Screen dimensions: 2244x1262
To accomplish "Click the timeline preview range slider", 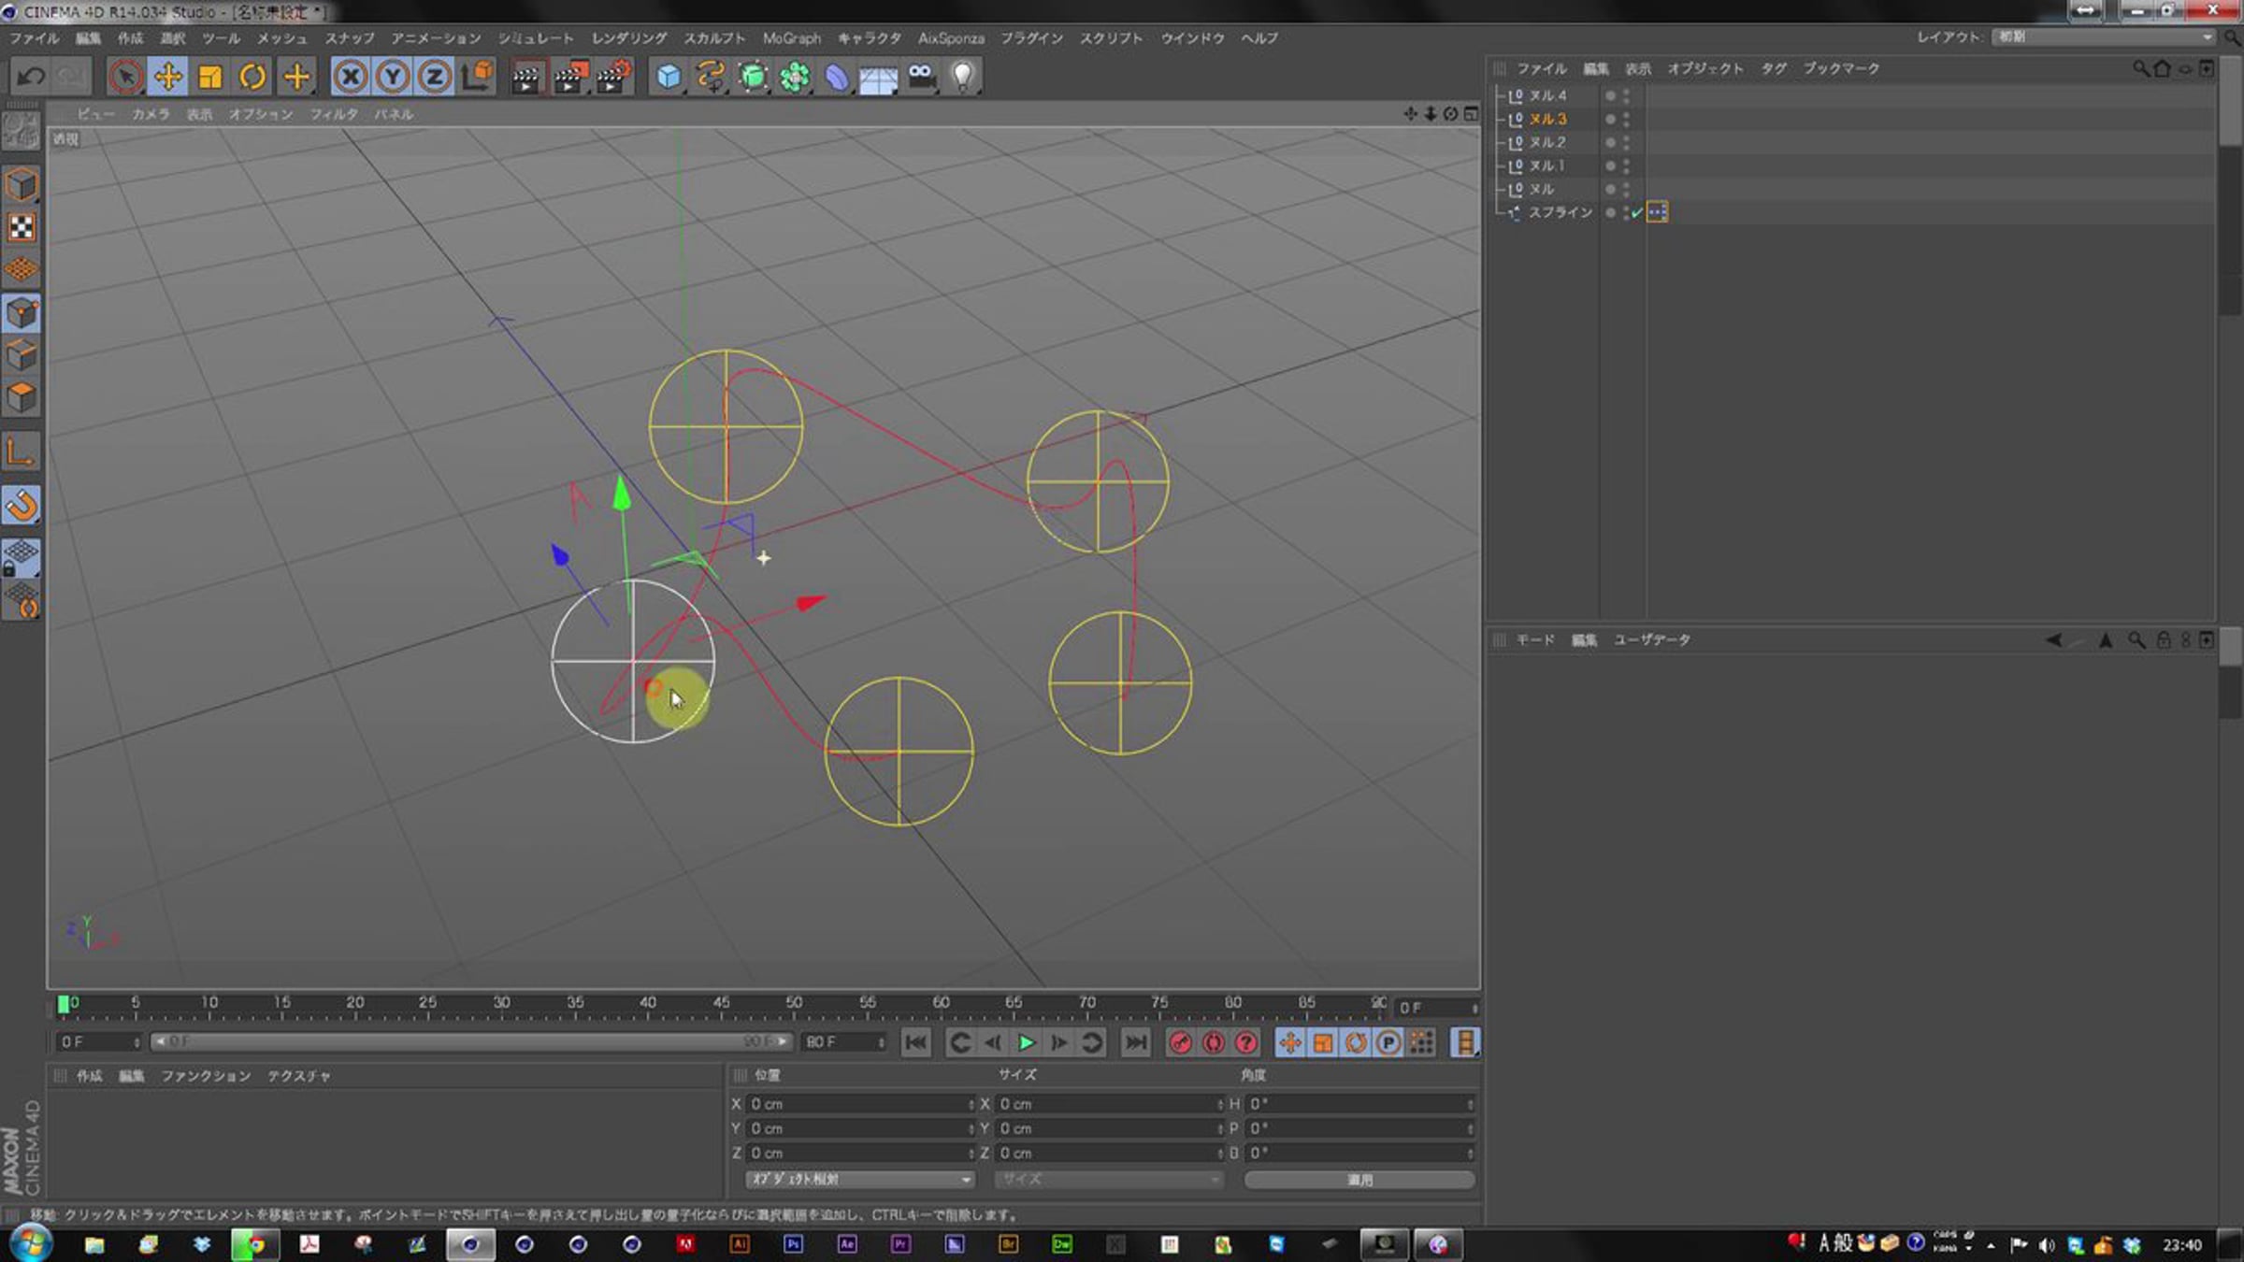I will pyautogui.click(x=471, y=1041).
